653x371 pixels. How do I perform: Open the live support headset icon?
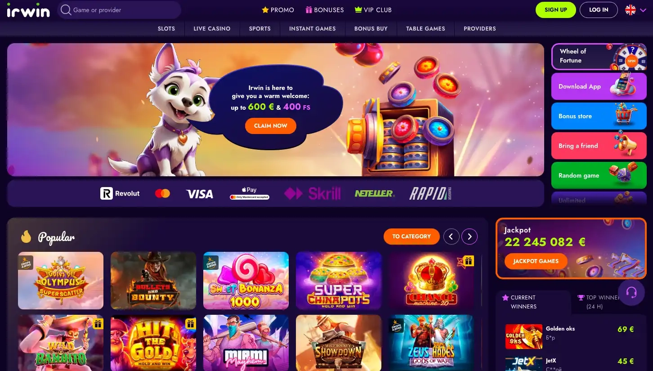coord(631,292)
